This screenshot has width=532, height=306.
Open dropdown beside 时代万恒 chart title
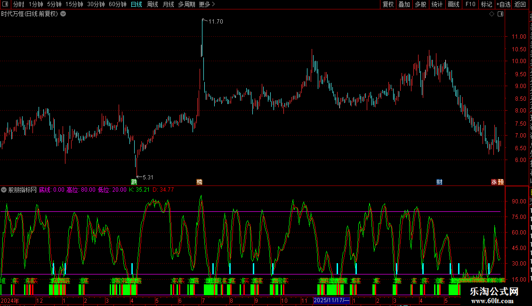63,14
